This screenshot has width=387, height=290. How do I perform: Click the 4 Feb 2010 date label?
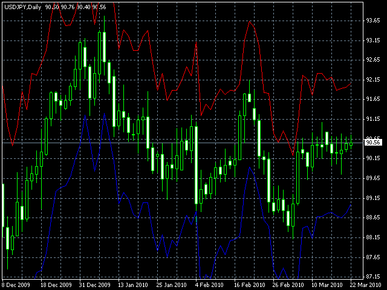pos(209,285)
